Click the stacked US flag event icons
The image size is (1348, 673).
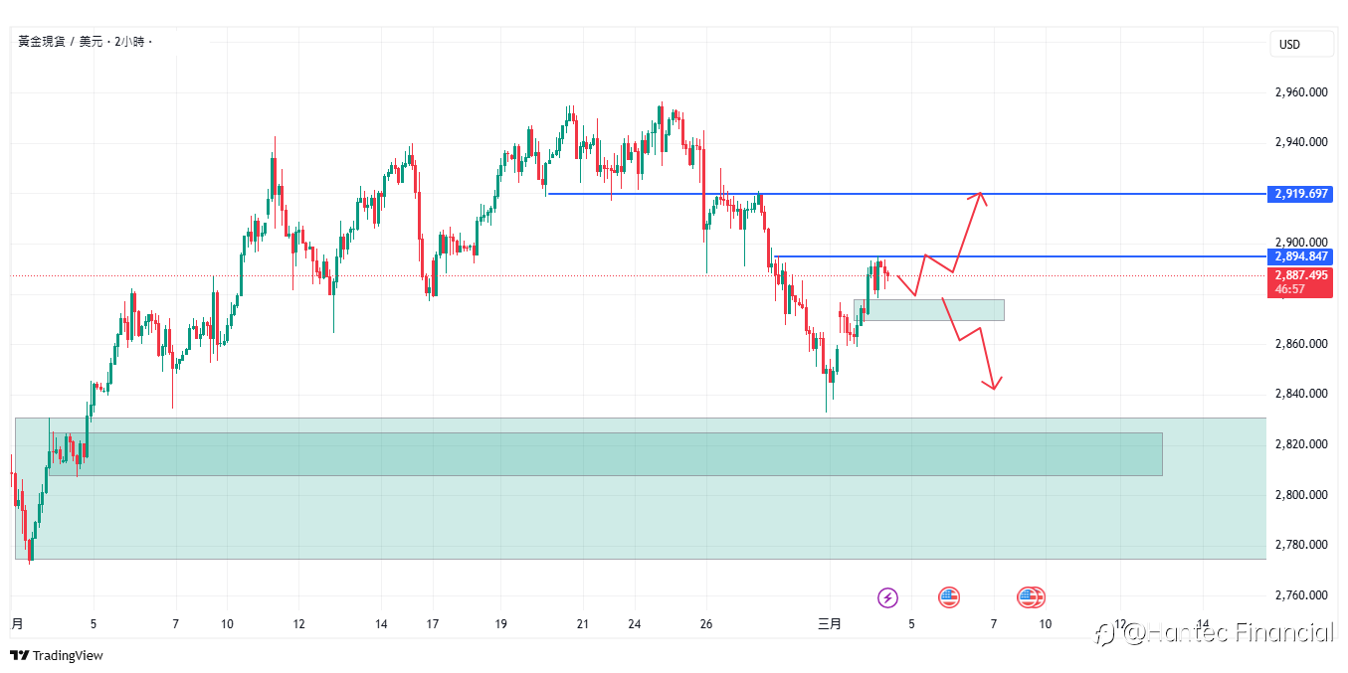click(1032, 597)
